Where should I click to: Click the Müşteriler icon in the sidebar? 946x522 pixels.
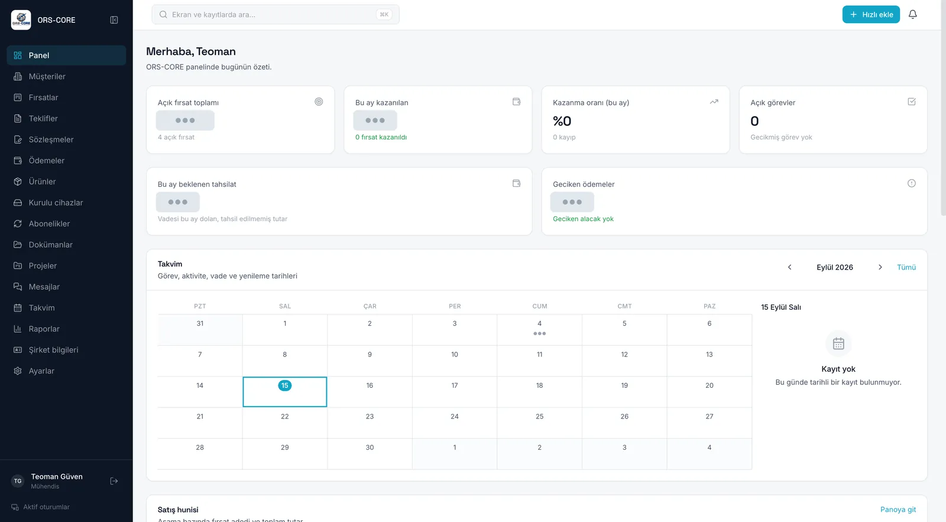tap(18, 76)
